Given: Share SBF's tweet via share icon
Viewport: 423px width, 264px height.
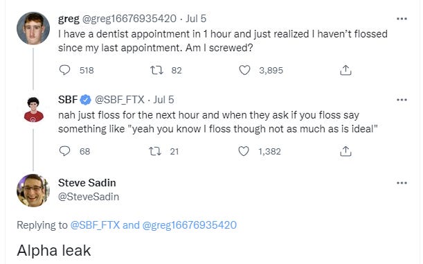Looking at the screenshot, I should click(x=345, y=151).
